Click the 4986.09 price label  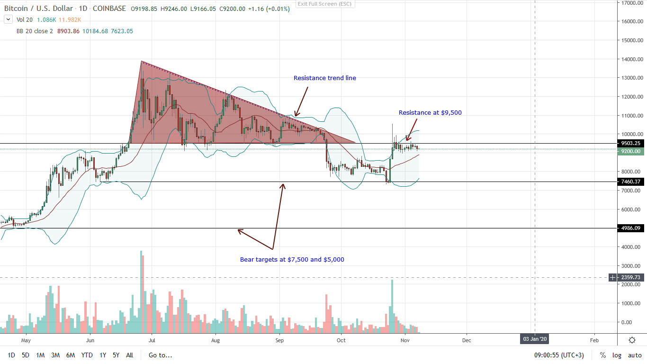630,228
